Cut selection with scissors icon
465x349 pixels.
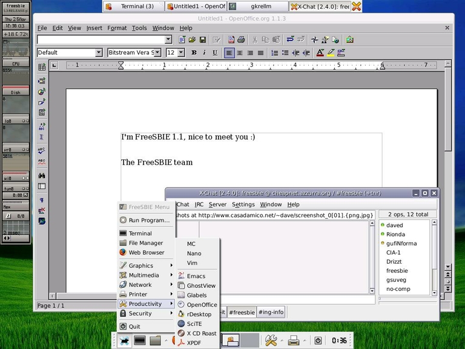pos(255,39)
